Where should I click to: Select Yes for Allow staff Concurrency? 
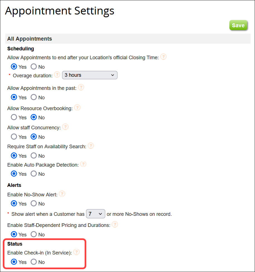pos(14,137)
